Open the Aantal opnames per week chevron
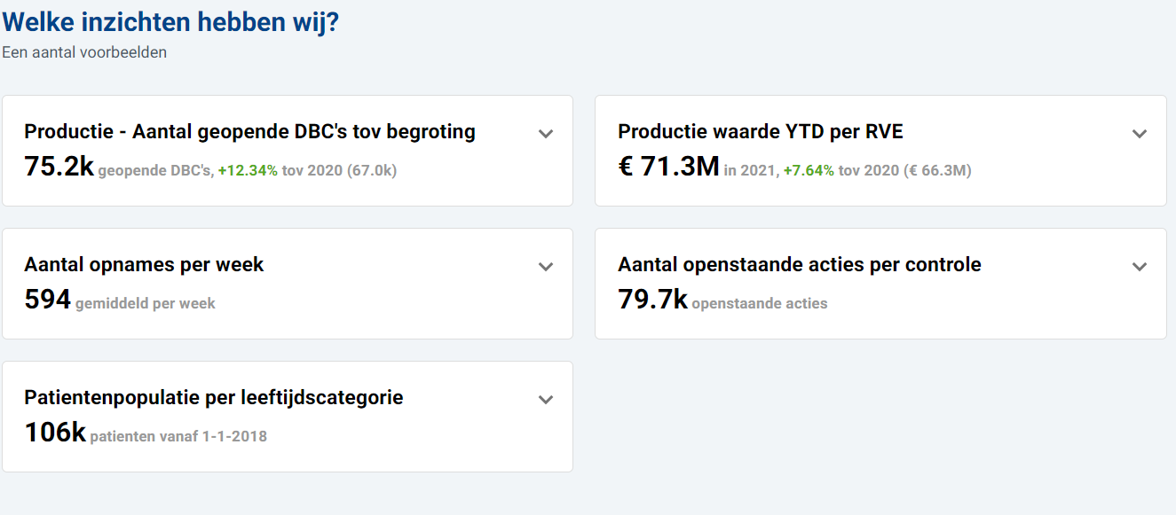The height and width of the screenshot is (515, 1176). click(x=546, y=267)
